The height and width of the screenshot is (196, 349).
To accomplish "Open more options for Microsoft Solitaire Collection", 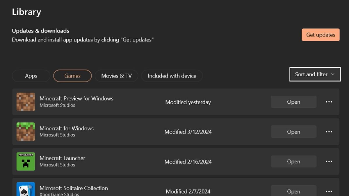I will pos(329,191).
